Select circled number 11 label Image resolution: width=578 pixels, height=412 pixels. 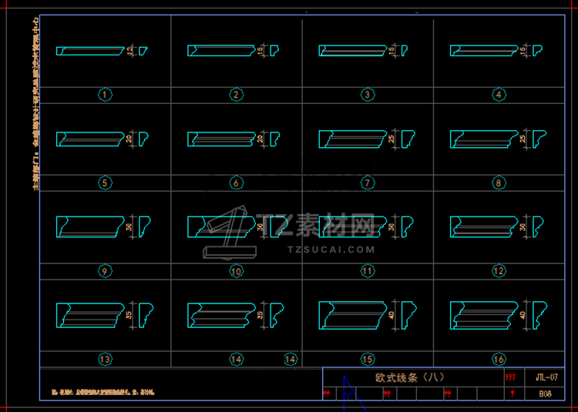[367, 271]
